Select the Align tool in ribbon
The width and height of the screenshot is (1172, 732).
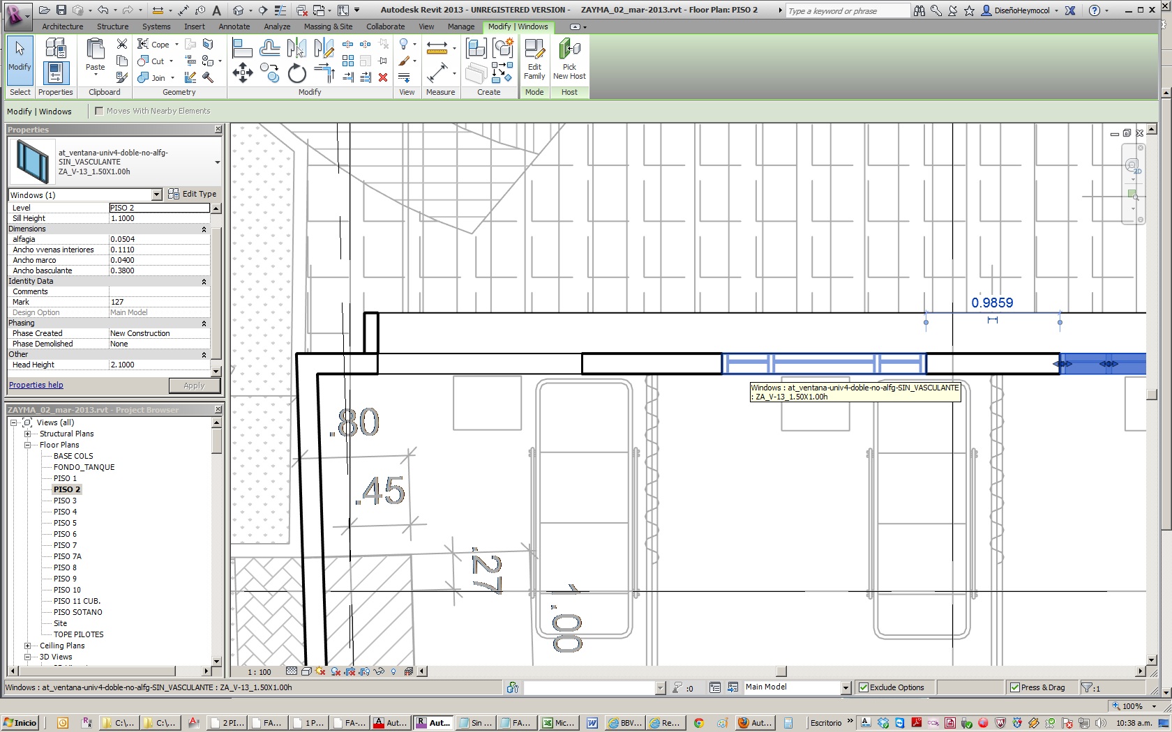click(x=241, y=48)
